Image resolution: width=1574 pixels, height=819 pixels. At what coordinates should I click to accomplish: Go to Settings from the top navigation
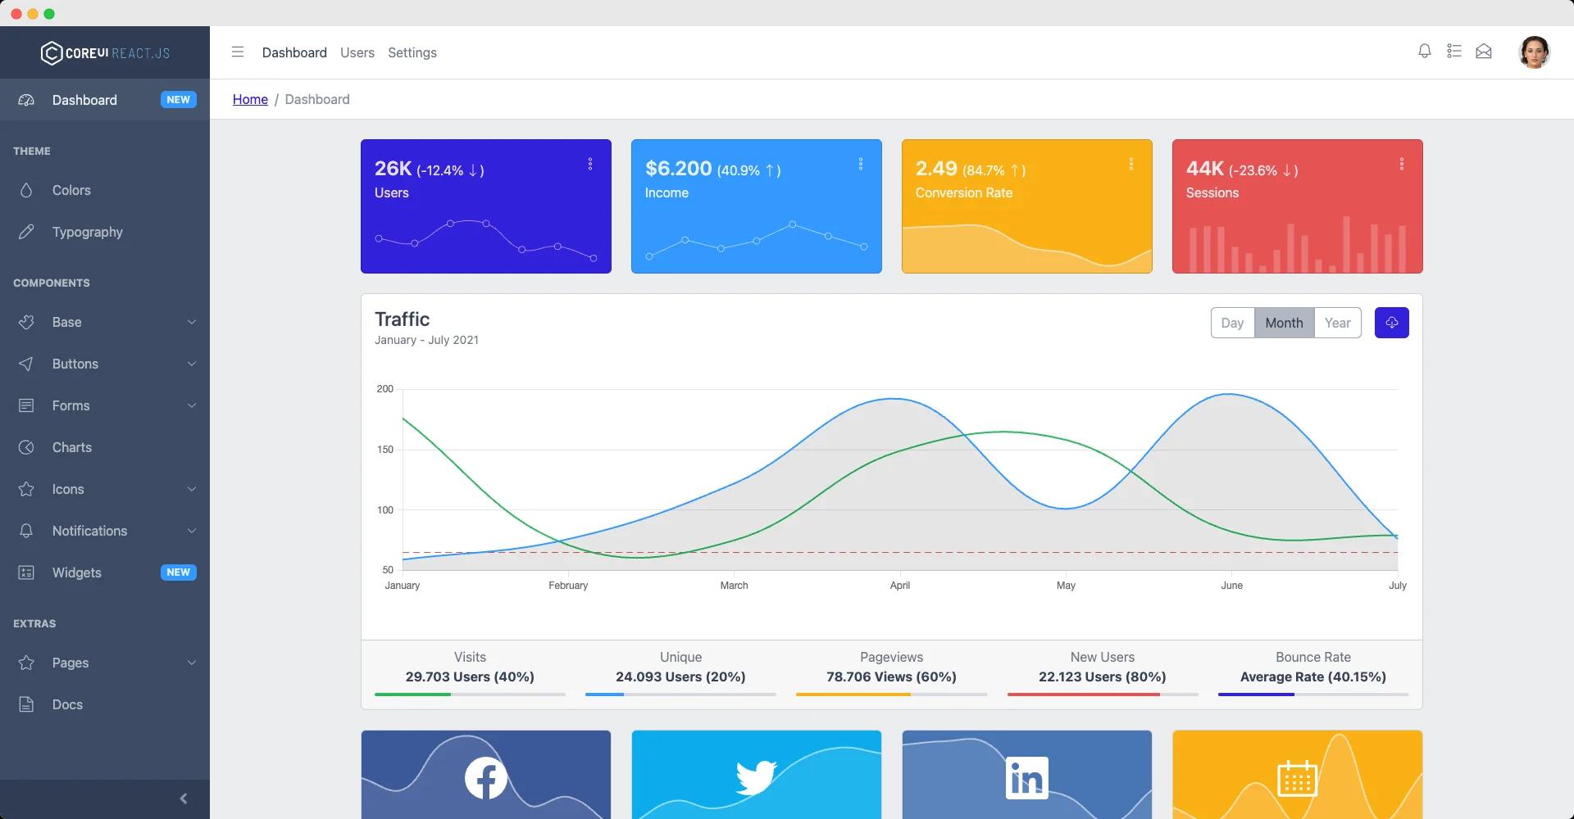point(412,52)
